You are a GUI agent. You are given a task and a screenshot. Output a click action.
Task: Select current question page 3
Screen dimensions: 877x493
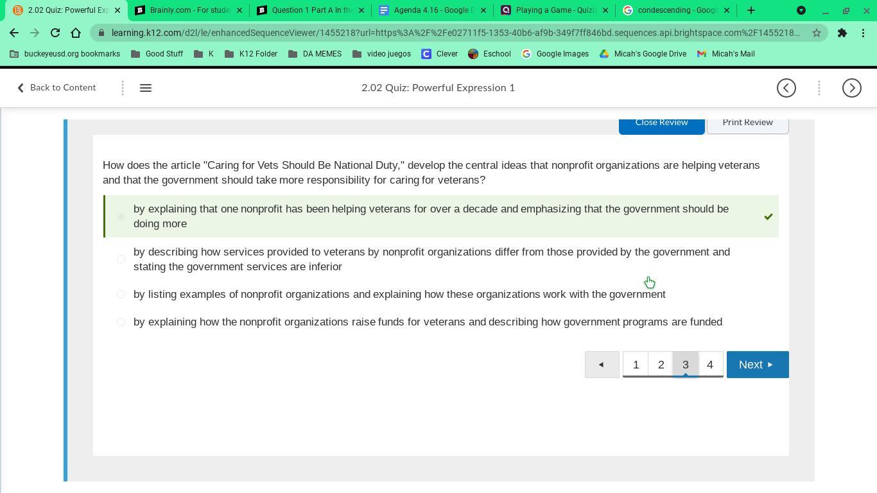tap(686, 365)
